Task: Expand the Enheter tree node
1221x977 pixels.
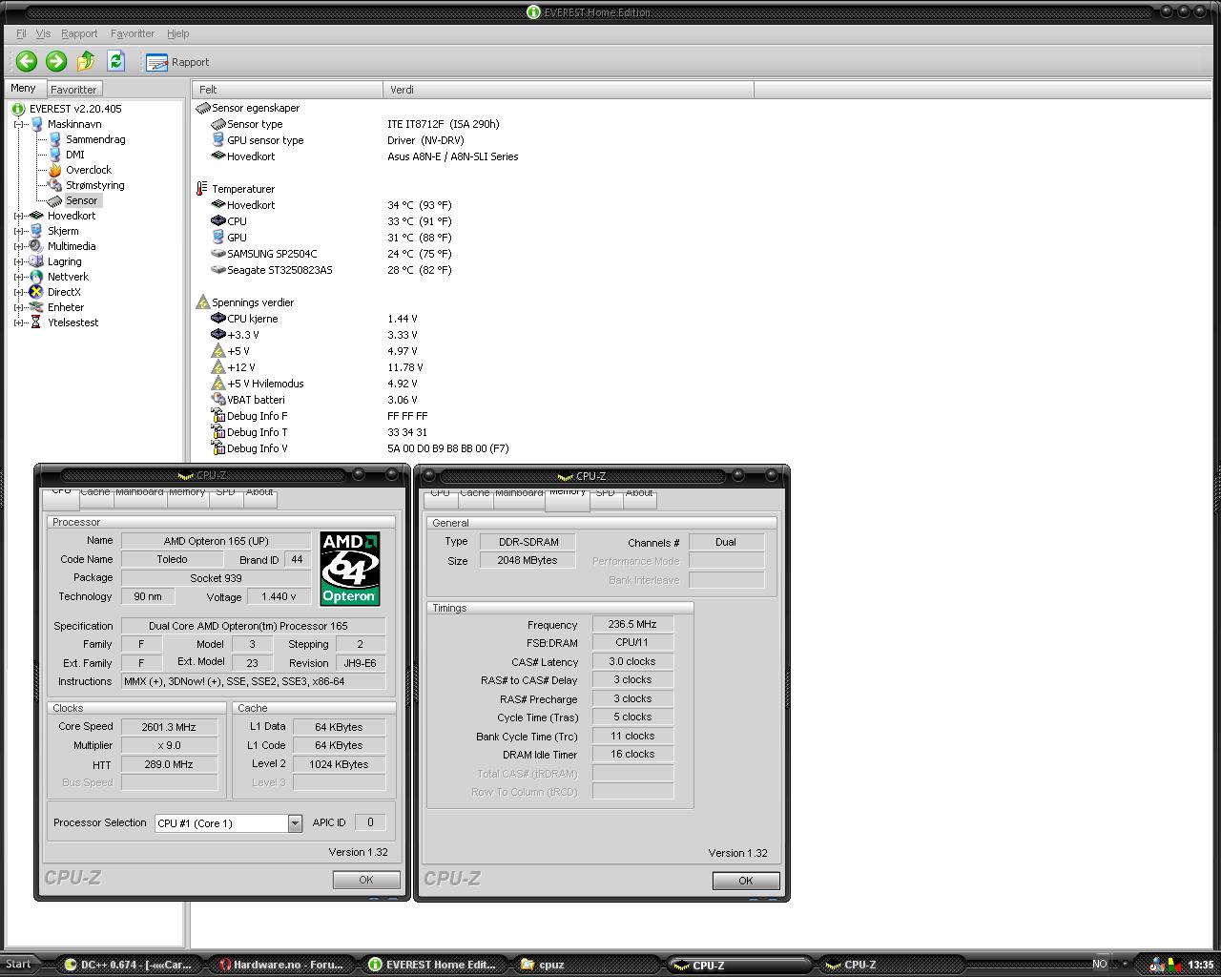Action: [x=18, y=307]
